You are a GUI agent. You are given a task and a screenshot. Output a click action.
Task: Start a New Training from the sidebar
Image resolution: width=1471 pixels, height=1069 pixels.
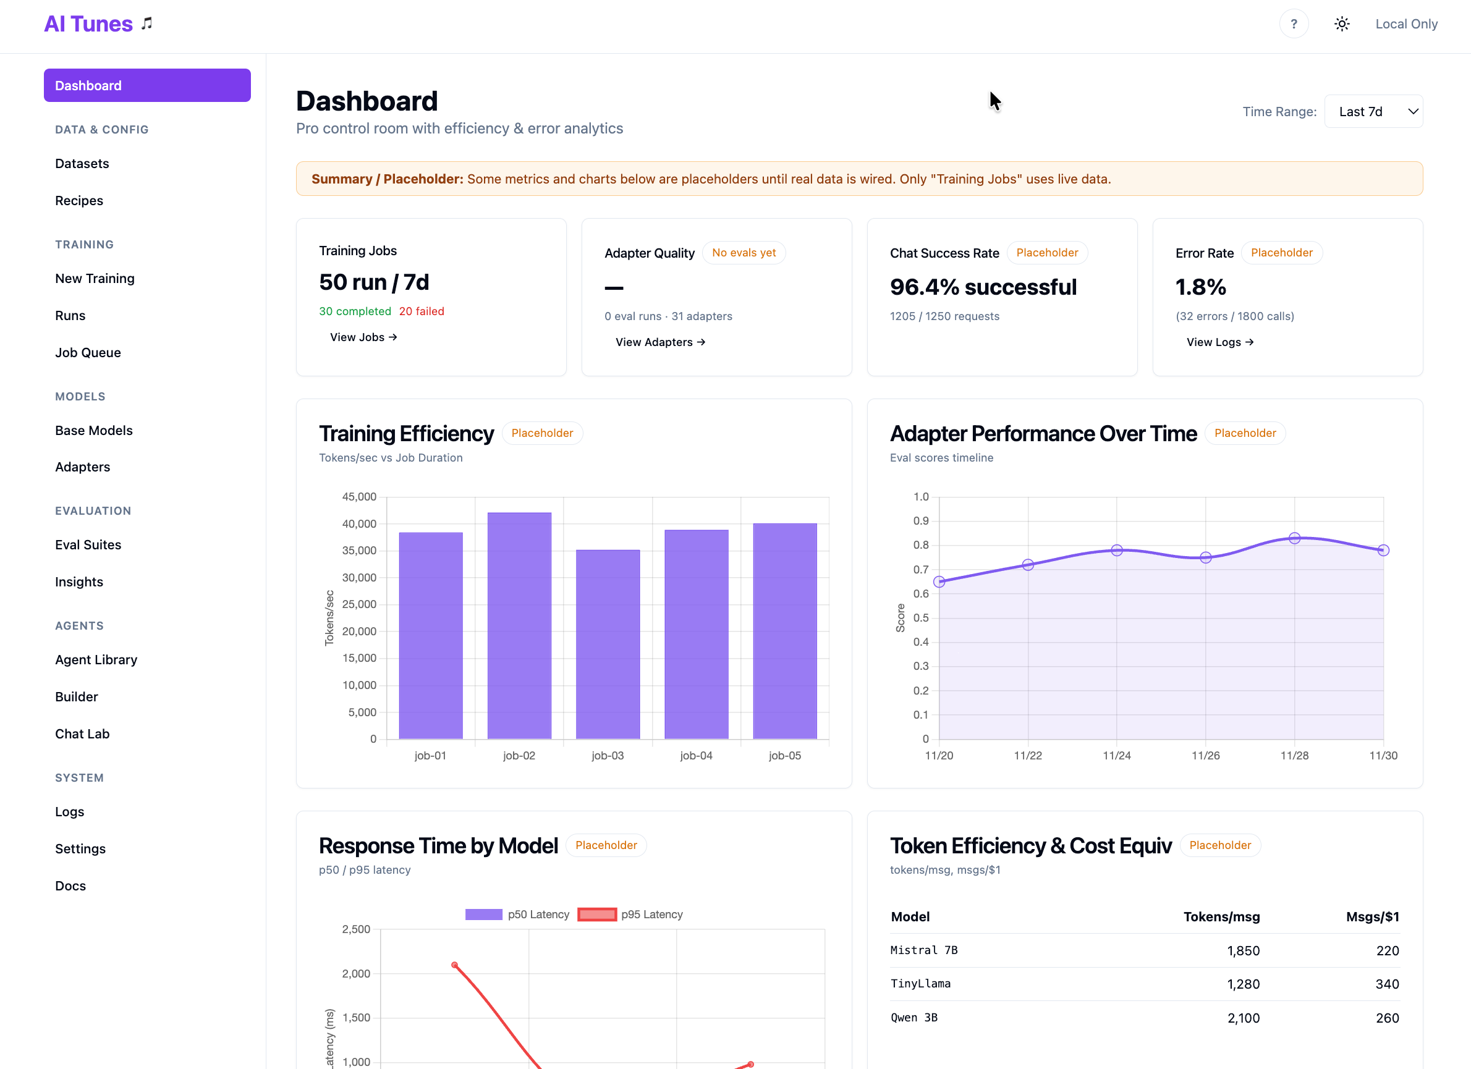[x=95, y=278]
